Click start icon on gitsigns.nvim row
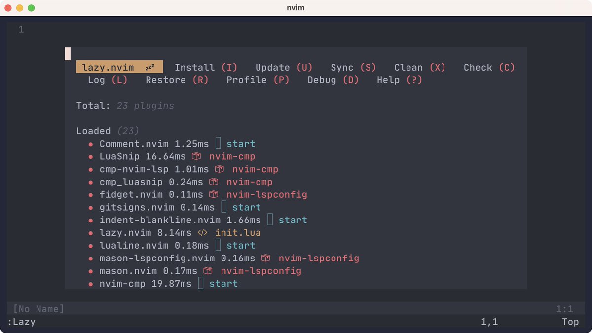592x333 pixels. tap(224, 207)
